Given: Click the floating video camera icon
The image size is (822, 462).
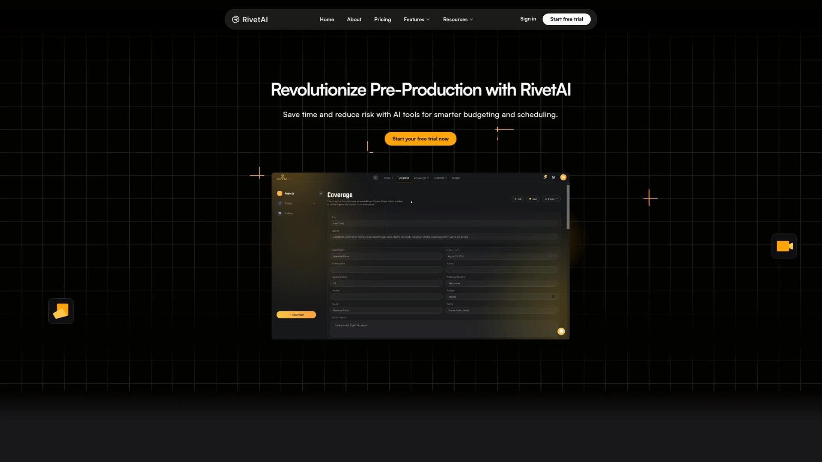Looking at the screenshot, I should tap(784, 246).
